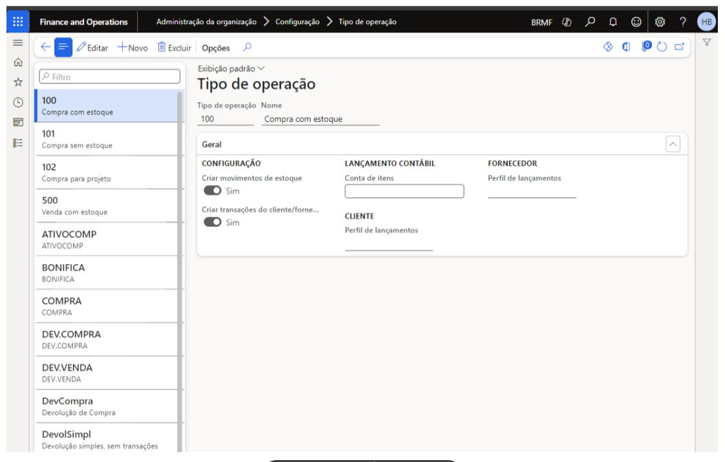Expand Exibição padrão view dropdown

[x=231, y=69]
